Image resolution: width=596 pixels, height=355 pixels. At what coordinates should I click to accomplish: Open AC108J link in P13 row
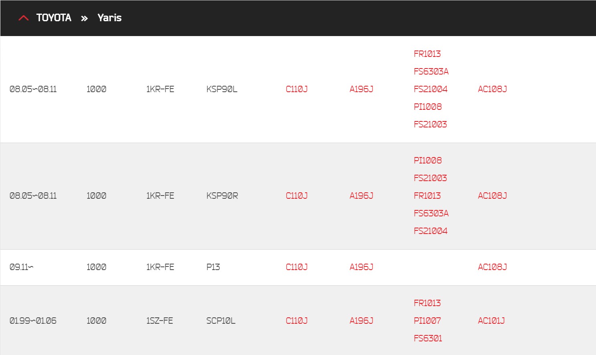pyautogui.click(x=492, y=267)
